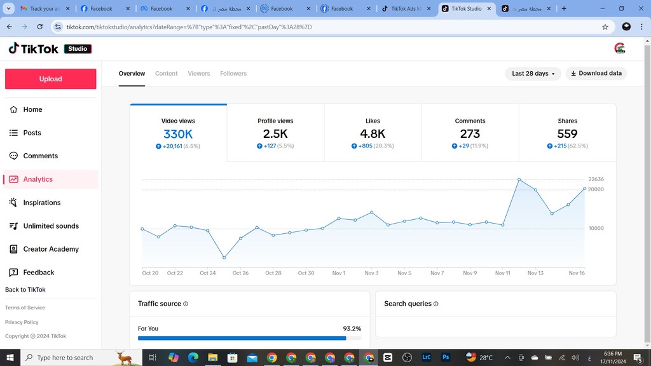Open OBS Studio from the taskbar
Screen dimensions: 651x366
(x=407, y=358)
